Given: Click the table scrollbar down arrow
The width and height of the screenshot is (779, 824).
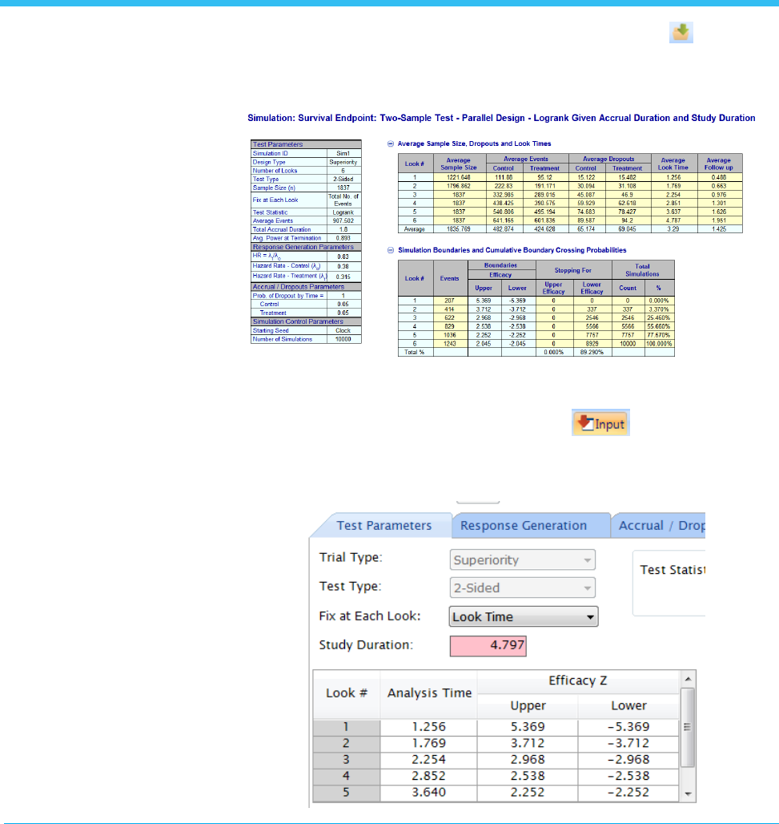Looking at the screenshot, I should [x=688, y=794].
